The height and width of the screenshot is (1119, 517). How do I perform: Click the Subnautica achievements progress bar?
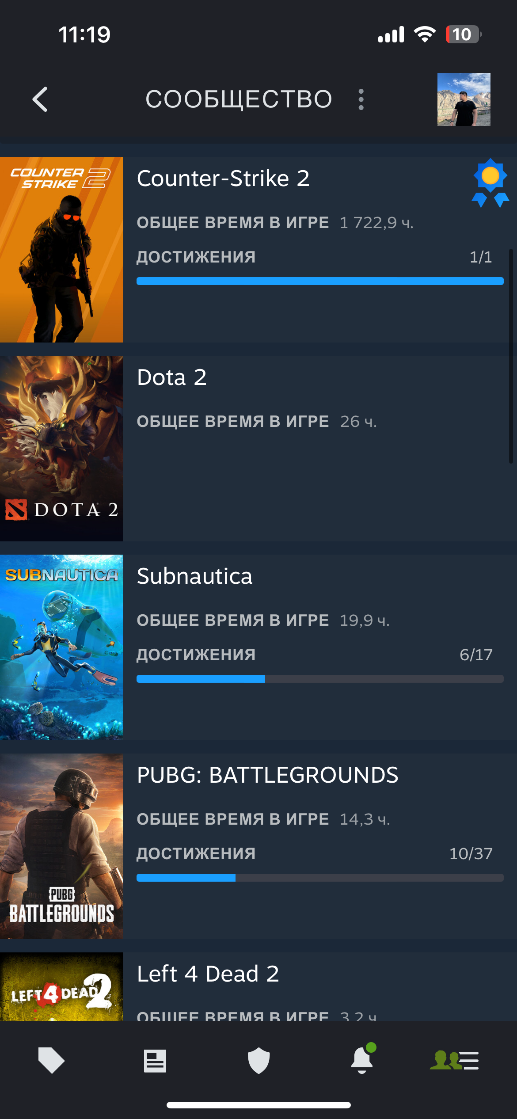(320, 679)
